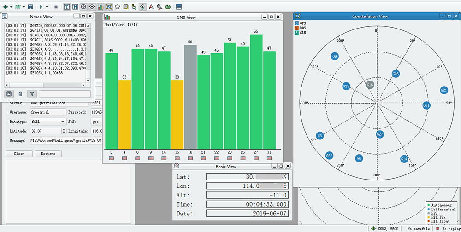461x232 pixels.
Task: Open the Datatype dropdown showing full
Action: (x=48, y=122)
